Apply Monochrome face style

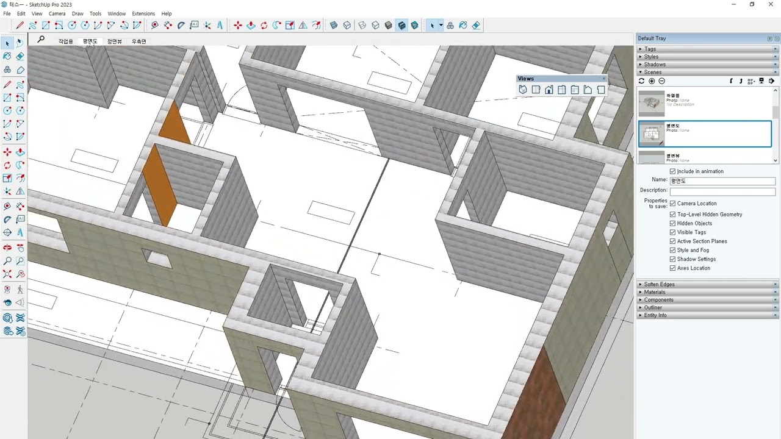(414, 25)
